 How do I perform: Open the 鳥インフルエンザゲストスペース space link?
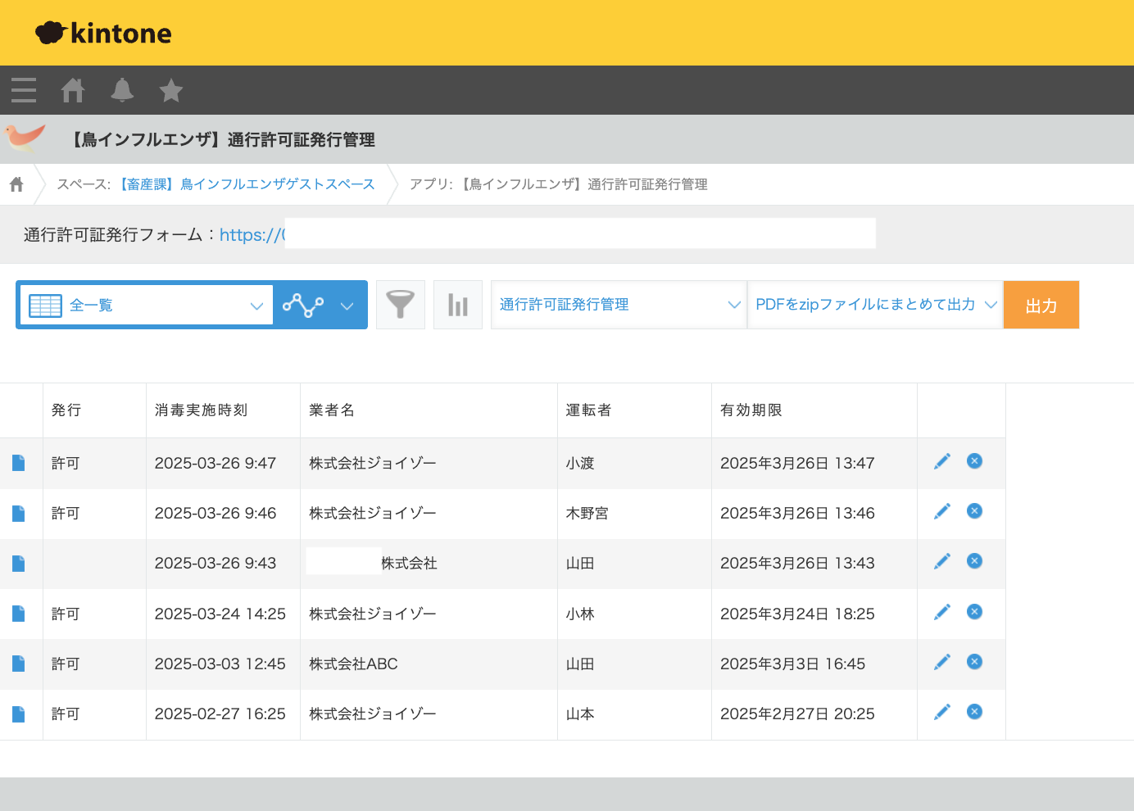247,184
